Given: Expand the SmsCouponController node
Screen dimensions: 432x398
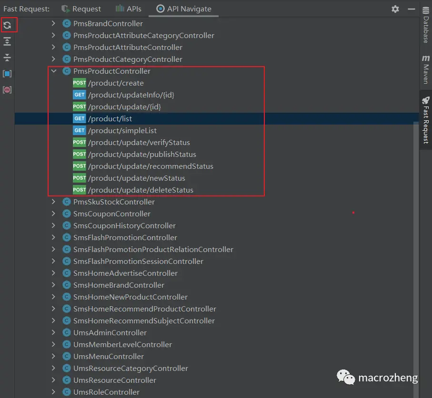Looking at the screenshot, I should coord(53,214).
